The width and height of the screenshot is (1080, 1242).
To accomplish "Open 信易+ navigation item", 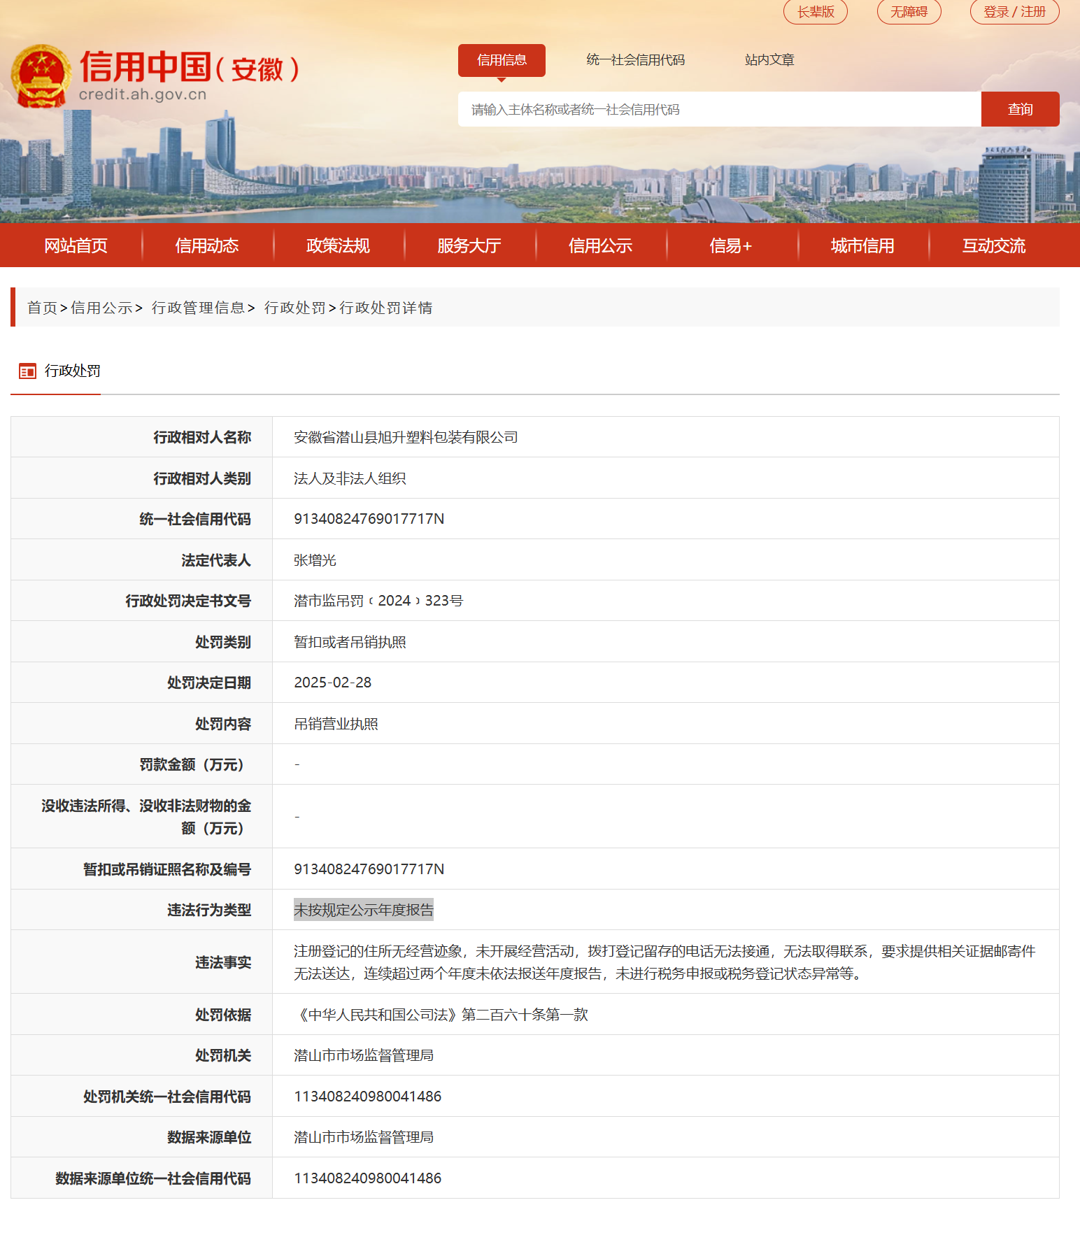I will tap(731, 245).
